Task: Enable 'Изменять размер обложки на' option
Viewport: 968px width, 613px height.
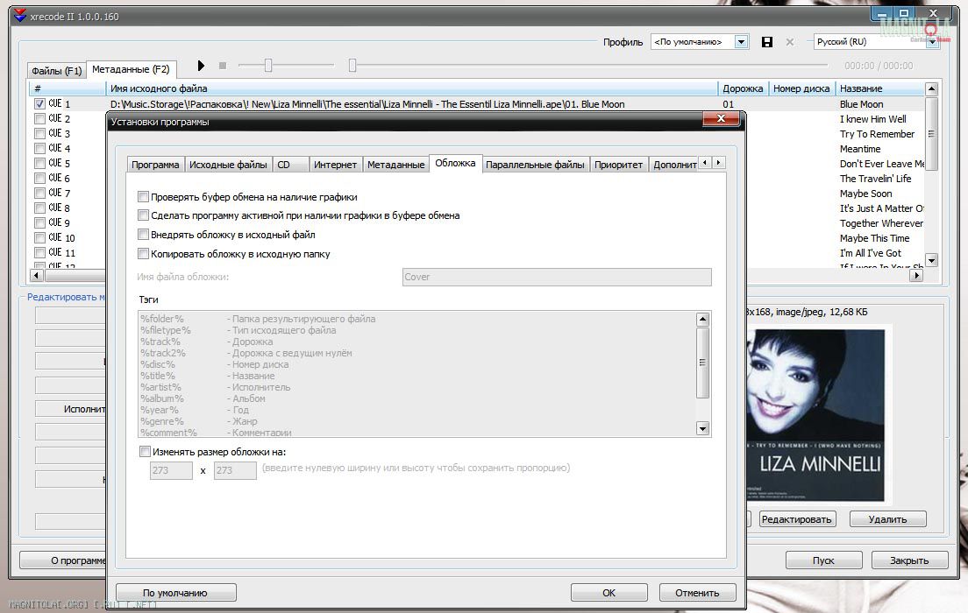Action: click(x=145, y=452)
